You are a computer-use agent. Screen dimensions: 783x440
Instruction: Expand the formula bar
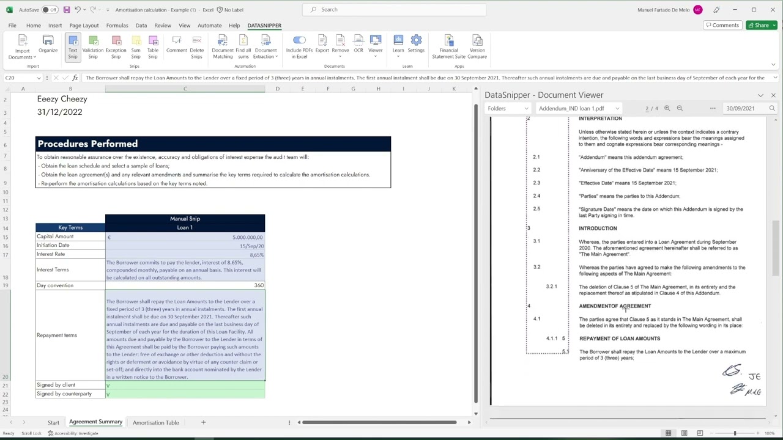(x=775, y=78)
